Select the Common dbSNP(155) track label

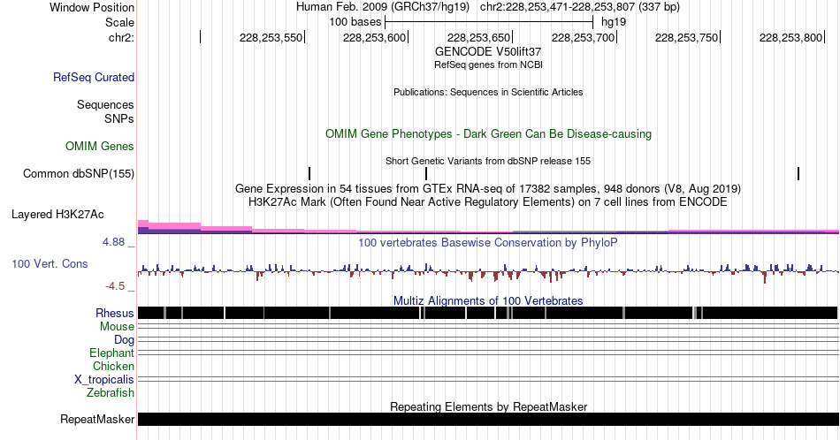(79, 173)
